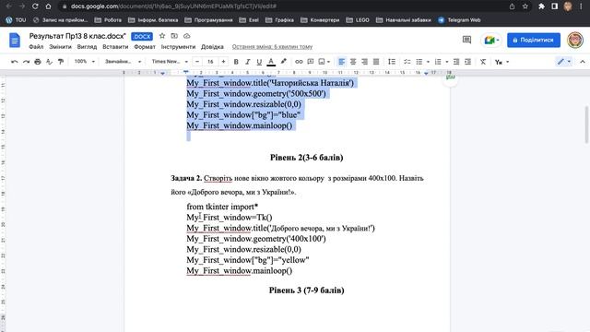Insert a bulleted list
The height and width of the screenshot is (332, 590).
(419, 62)
